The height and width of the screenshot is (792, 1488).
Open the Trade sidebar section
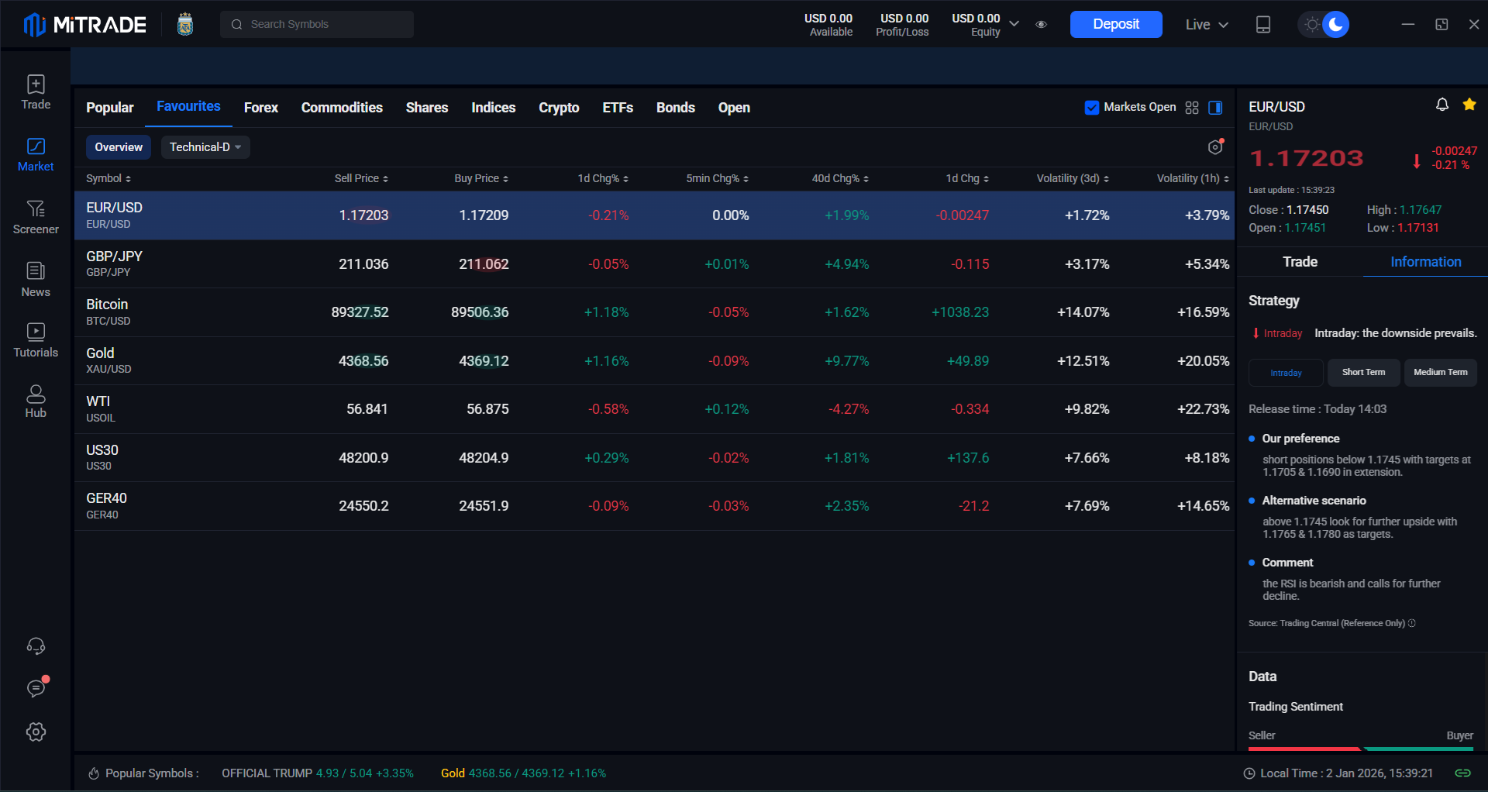36,92
